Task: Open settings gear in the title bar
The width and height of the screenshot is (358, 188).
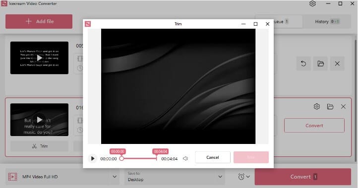Action: (x=312, y=3)
